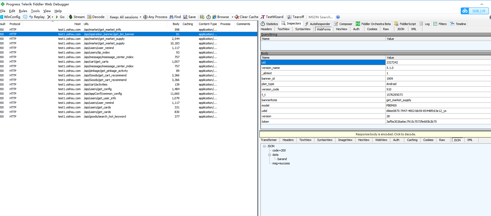
Task: Open the TextWizard tool
Action: click(x=272, y=17)
